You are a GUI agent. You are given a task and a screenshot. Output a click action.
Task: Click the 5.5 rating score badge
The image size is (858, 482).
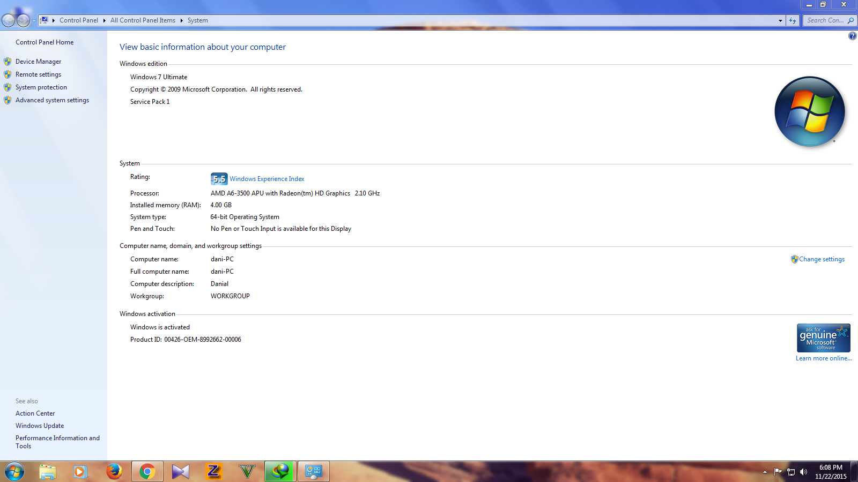(x=219, y=179)
